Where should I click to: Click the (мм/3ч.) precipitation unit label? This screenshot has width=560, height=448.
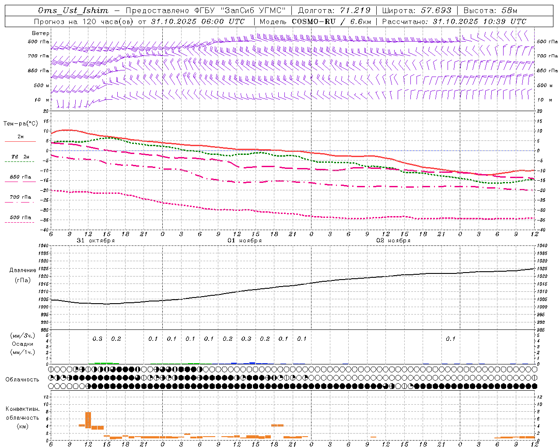pos(22,336)
